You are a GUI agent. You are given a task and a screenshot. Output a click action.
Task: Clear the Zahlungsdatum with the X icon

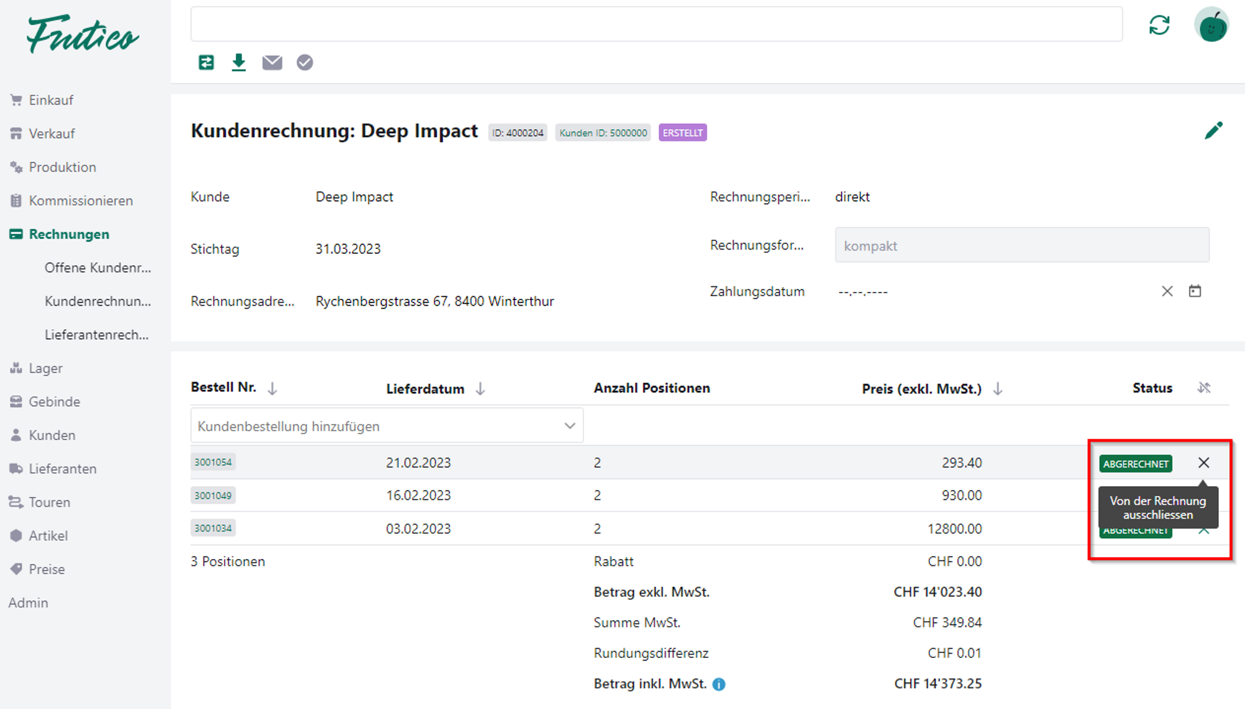pos(1167,291)
